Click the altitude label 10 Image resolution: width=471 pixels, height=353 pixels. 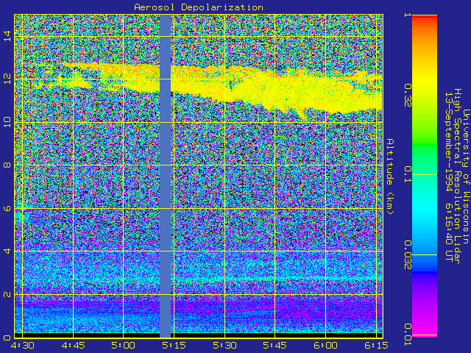click(7, 122)
